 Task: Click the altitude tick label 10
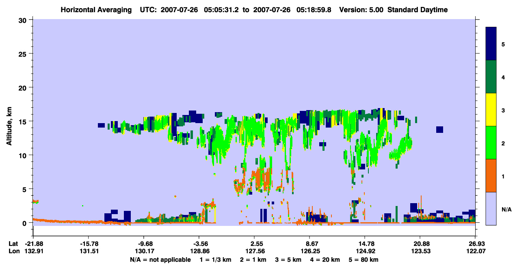click(24, 155)
